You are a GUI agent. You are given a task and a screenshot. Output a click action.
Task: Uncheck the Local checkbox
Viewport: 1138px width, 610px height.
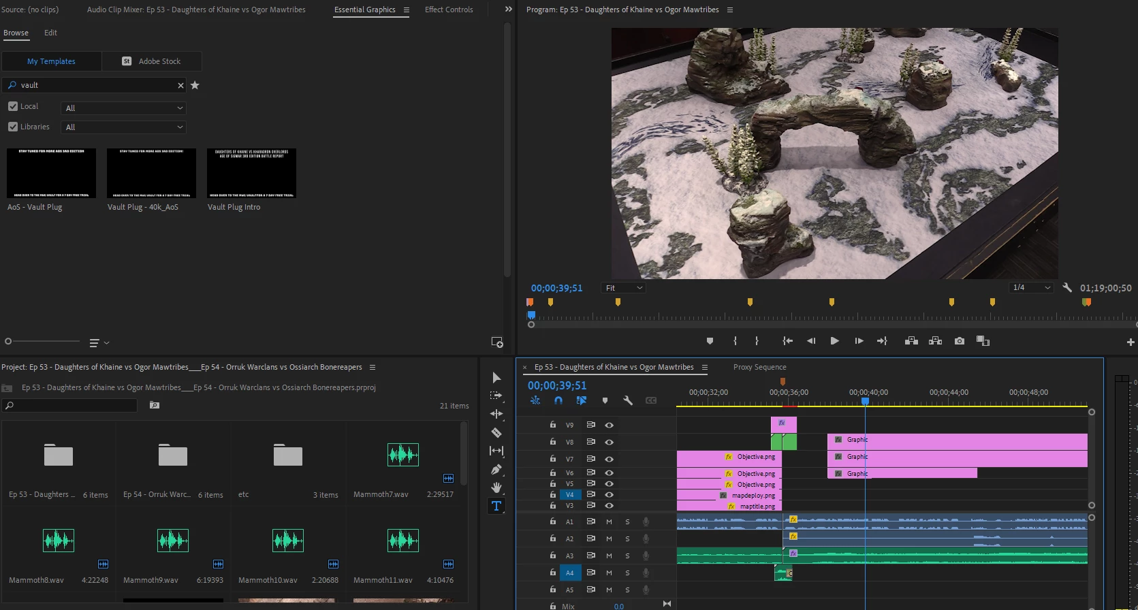13,106
